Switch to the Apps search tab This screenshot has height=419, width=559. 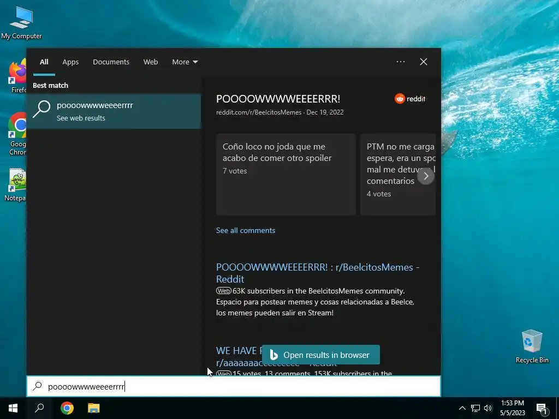coord(70,62)
